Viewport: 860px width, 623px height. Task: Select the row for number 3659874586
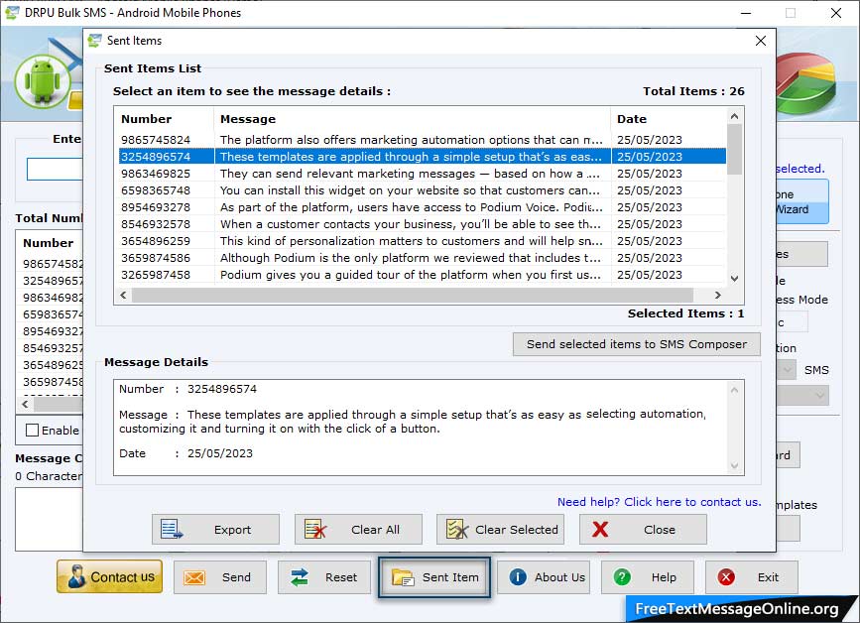(423, 258)
